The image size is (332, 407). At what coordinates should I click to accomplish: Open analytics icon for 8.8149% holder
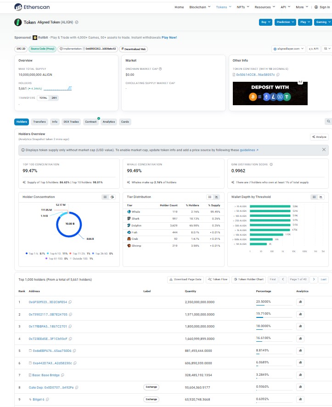[x=300, y=350]
